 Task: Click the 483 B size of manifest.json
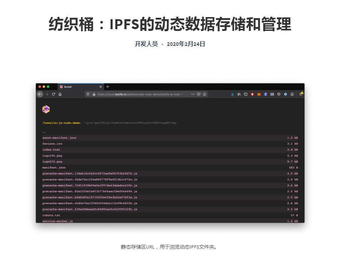(x=293, y=167)
